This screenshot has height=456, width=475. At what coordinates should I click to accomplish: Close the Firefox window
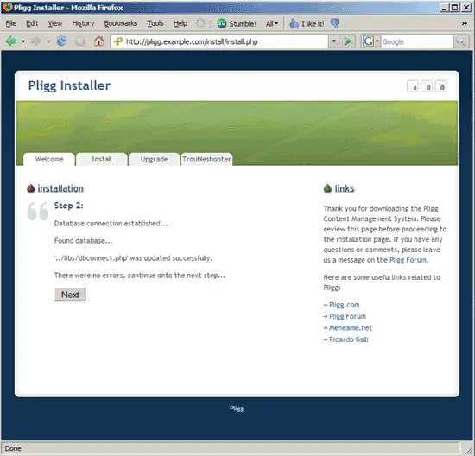(466, 7)
